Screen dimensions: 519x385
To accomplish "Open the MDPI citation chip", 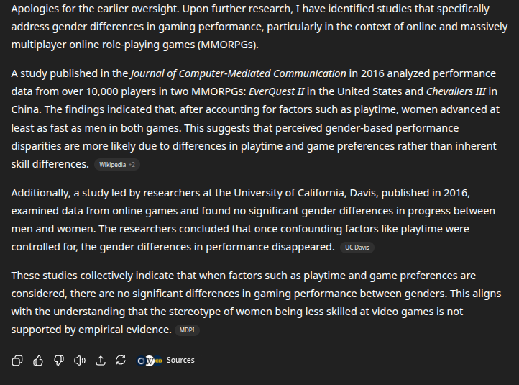I will click(x=187, y=330).
